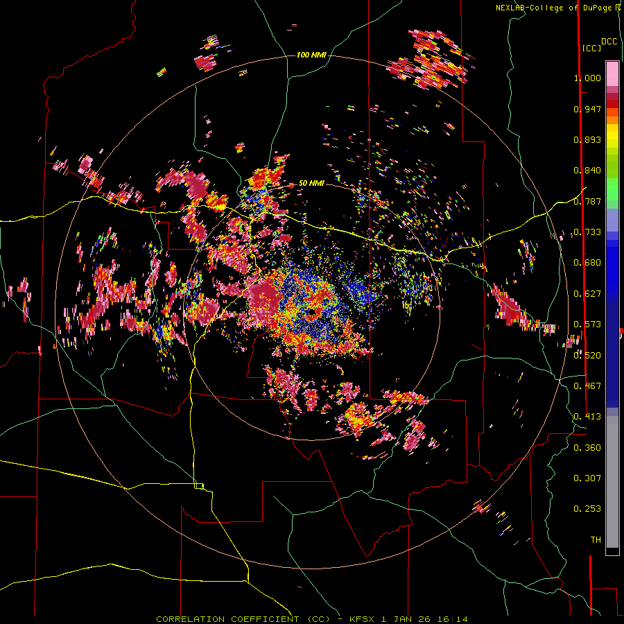Click the 0.467 scale value
624x624 pixels.
pos(587,386)
